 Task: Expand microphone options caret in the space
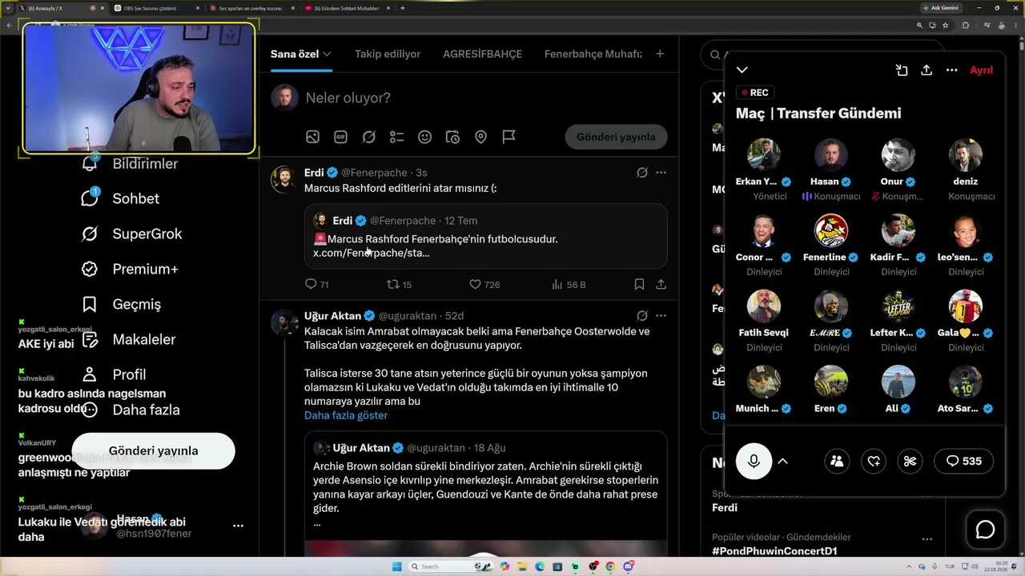(783, 461)
